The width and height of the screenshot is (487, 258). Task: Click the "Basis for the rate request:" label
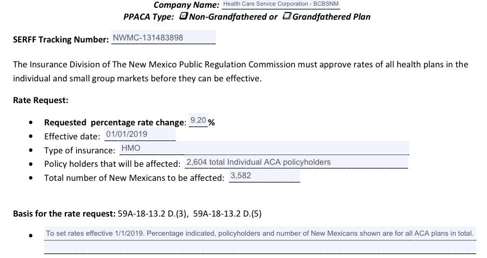(x=64, y=213)
